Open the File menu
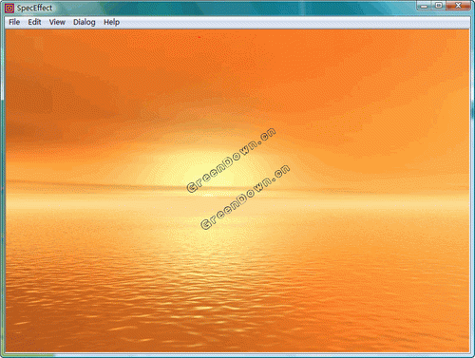 coord(14,22)
